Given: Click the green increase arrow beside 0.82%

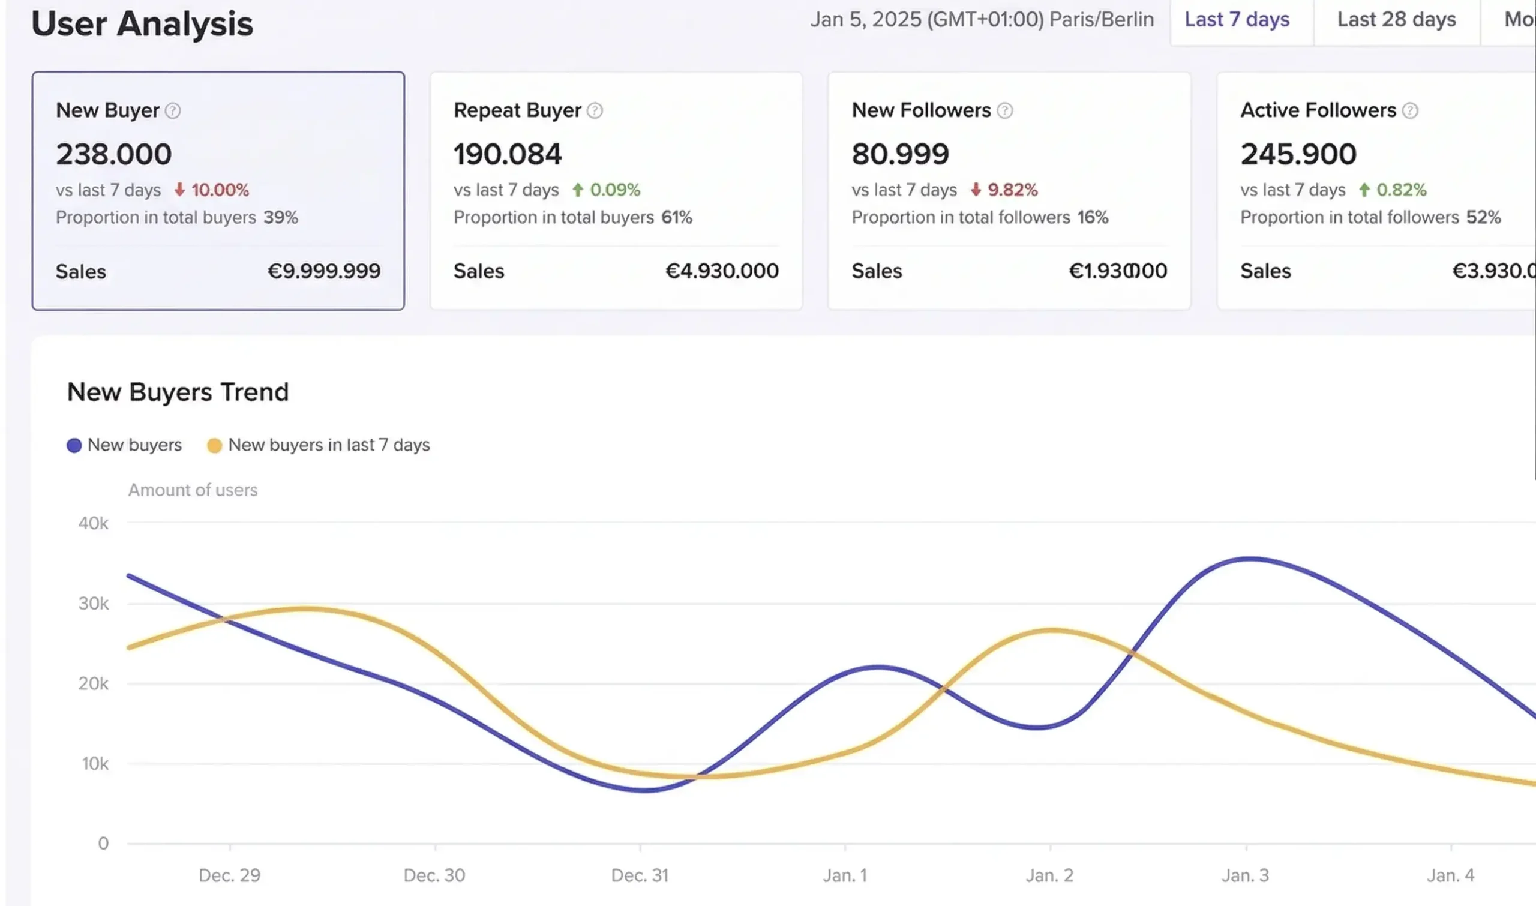Looking at the screenshot, I should click(x=1366, y=190).
